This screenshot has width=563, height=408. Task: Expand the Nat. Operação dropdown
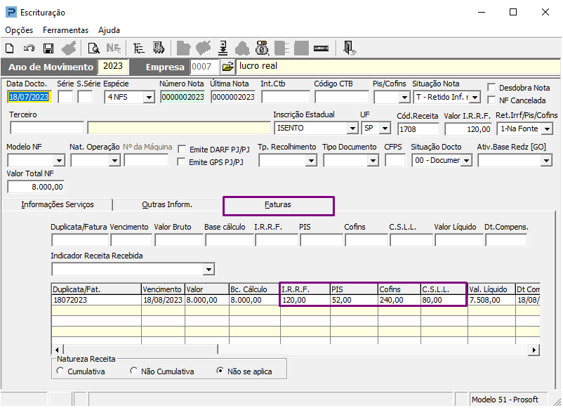click(x=114, y=161)
